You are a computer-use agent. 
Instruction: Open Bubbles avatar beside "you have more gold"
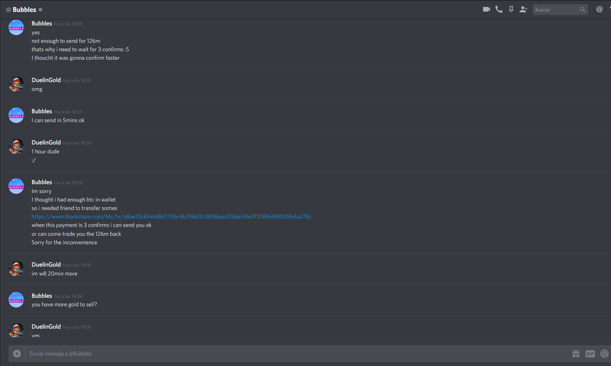16,300
